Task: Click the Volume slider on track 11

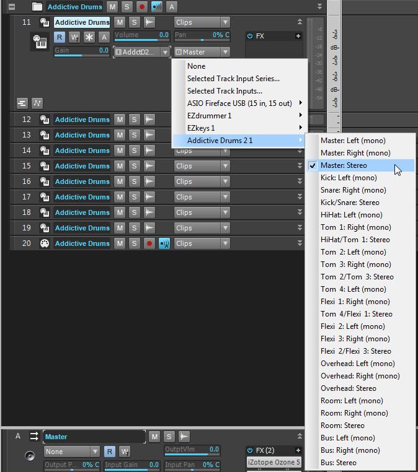Action: coord(141,39)
